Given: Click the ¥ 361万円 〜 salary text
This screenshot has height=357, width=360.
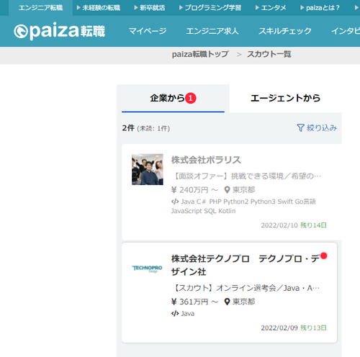Looking at the screenshot, I should [194, 302].
